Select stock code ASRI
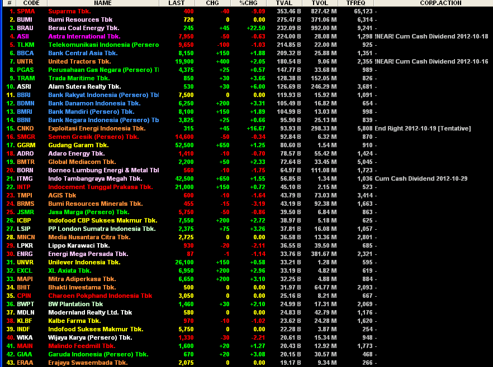 [x=24, y=86]
